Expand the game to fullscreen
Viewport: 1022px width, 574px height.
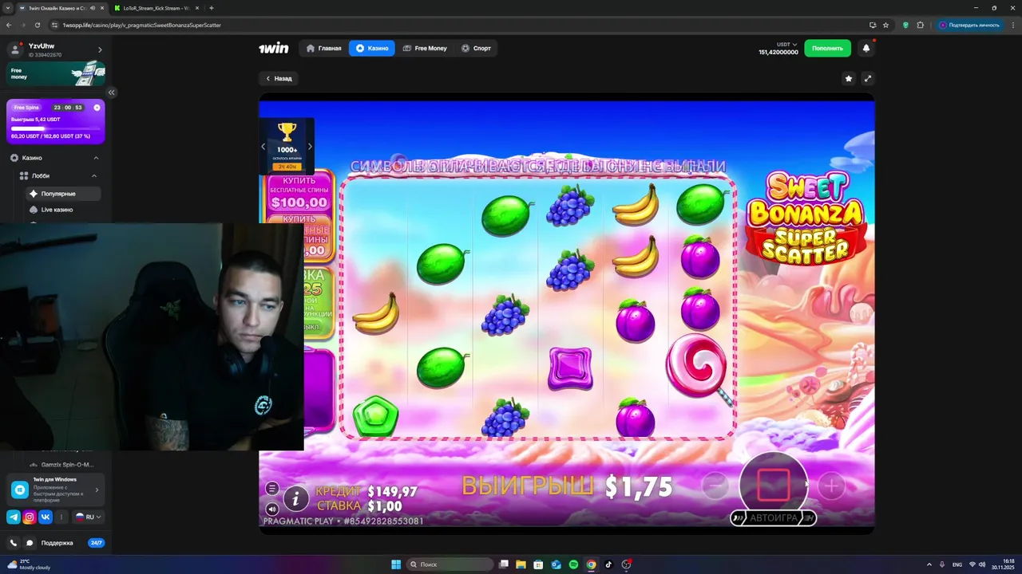(868, 78)
